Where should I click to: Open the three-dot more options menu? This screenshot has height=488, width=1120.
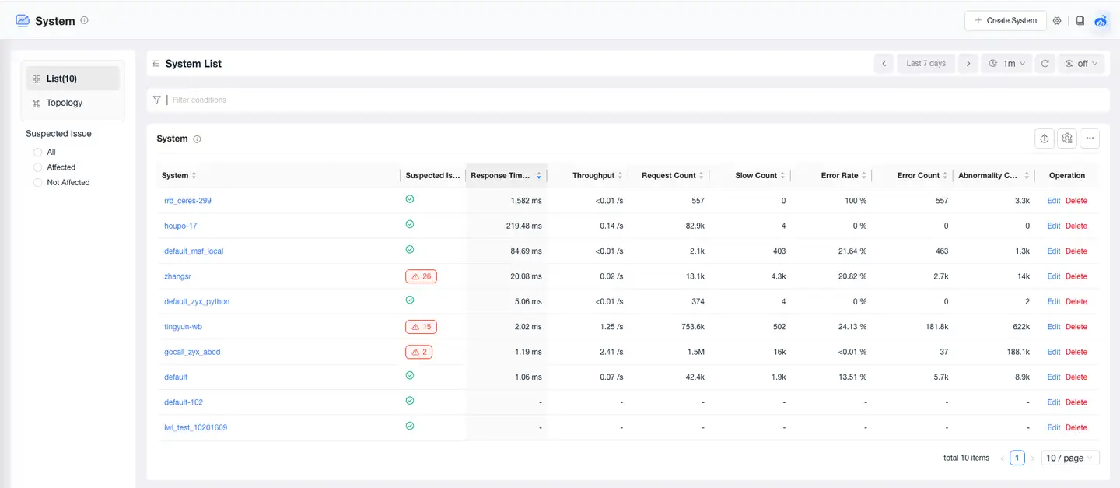1090,139
